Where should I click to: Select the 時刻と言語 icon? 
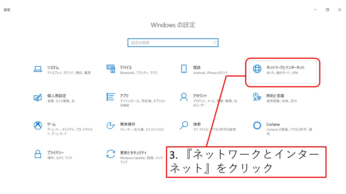257,97
